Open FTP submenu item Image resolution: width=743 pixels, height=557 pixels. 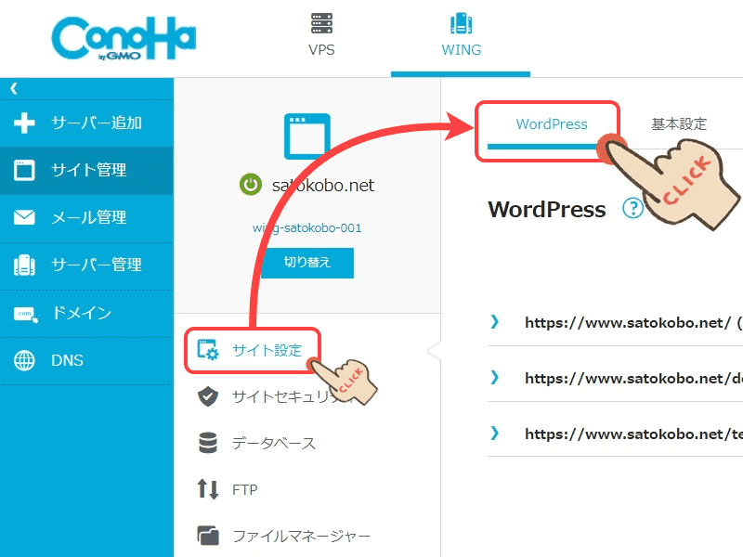(245, 489)
